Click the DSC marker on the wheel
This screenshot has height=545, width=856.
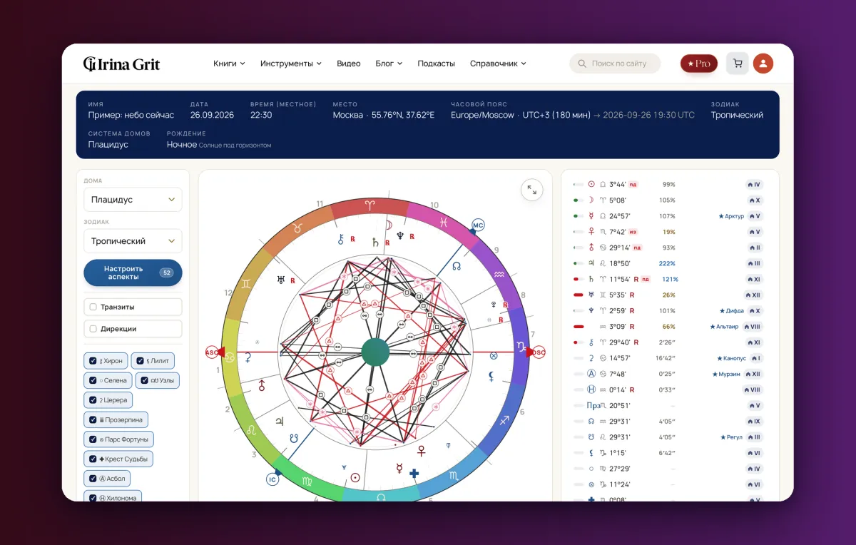[x=539, y=352]
